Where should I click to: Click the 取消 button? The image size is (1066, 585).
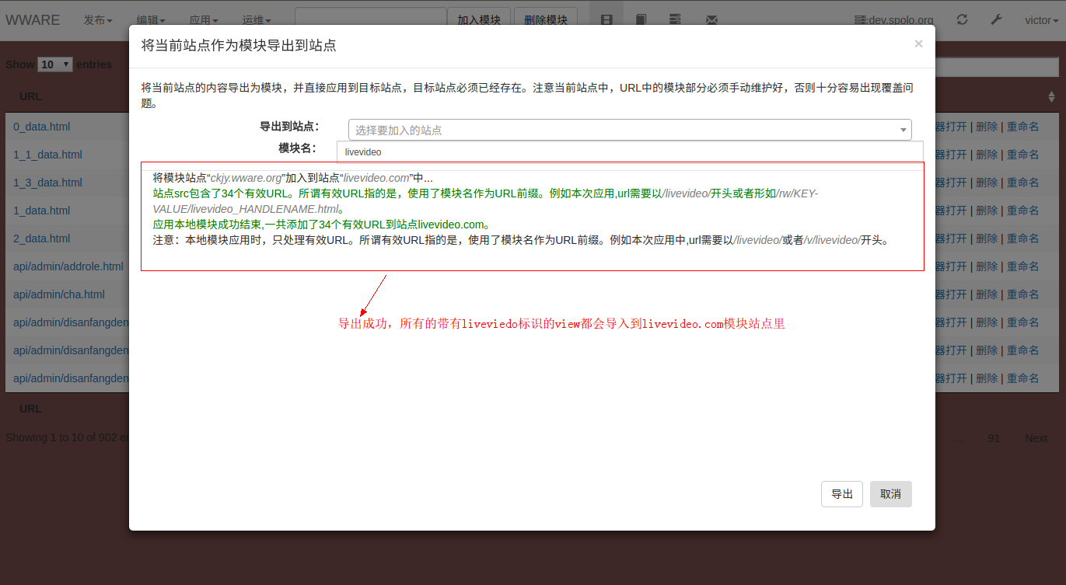coord(891,494)
